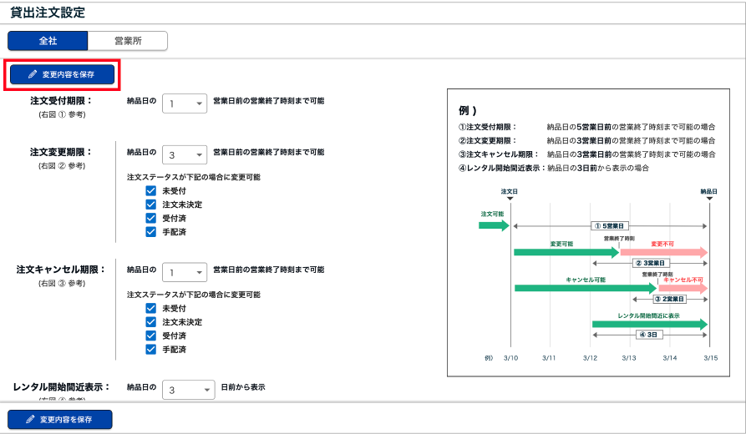Uncheck 手配済 under 注文キャンセル期限
The width and height of the screenshot is (746, 434).
point(151,349)
